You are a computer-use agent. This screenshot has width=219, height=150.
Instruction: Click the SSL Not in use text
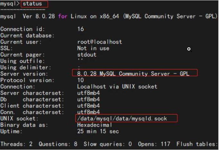tap(93, 48)
